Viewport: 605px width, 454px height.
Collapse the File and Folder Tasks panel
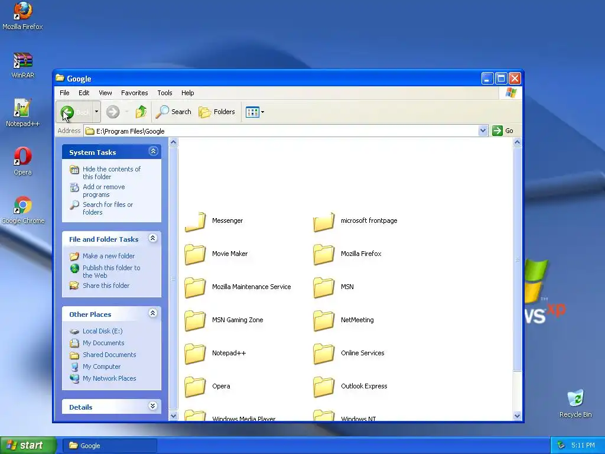tap(153, 238)
